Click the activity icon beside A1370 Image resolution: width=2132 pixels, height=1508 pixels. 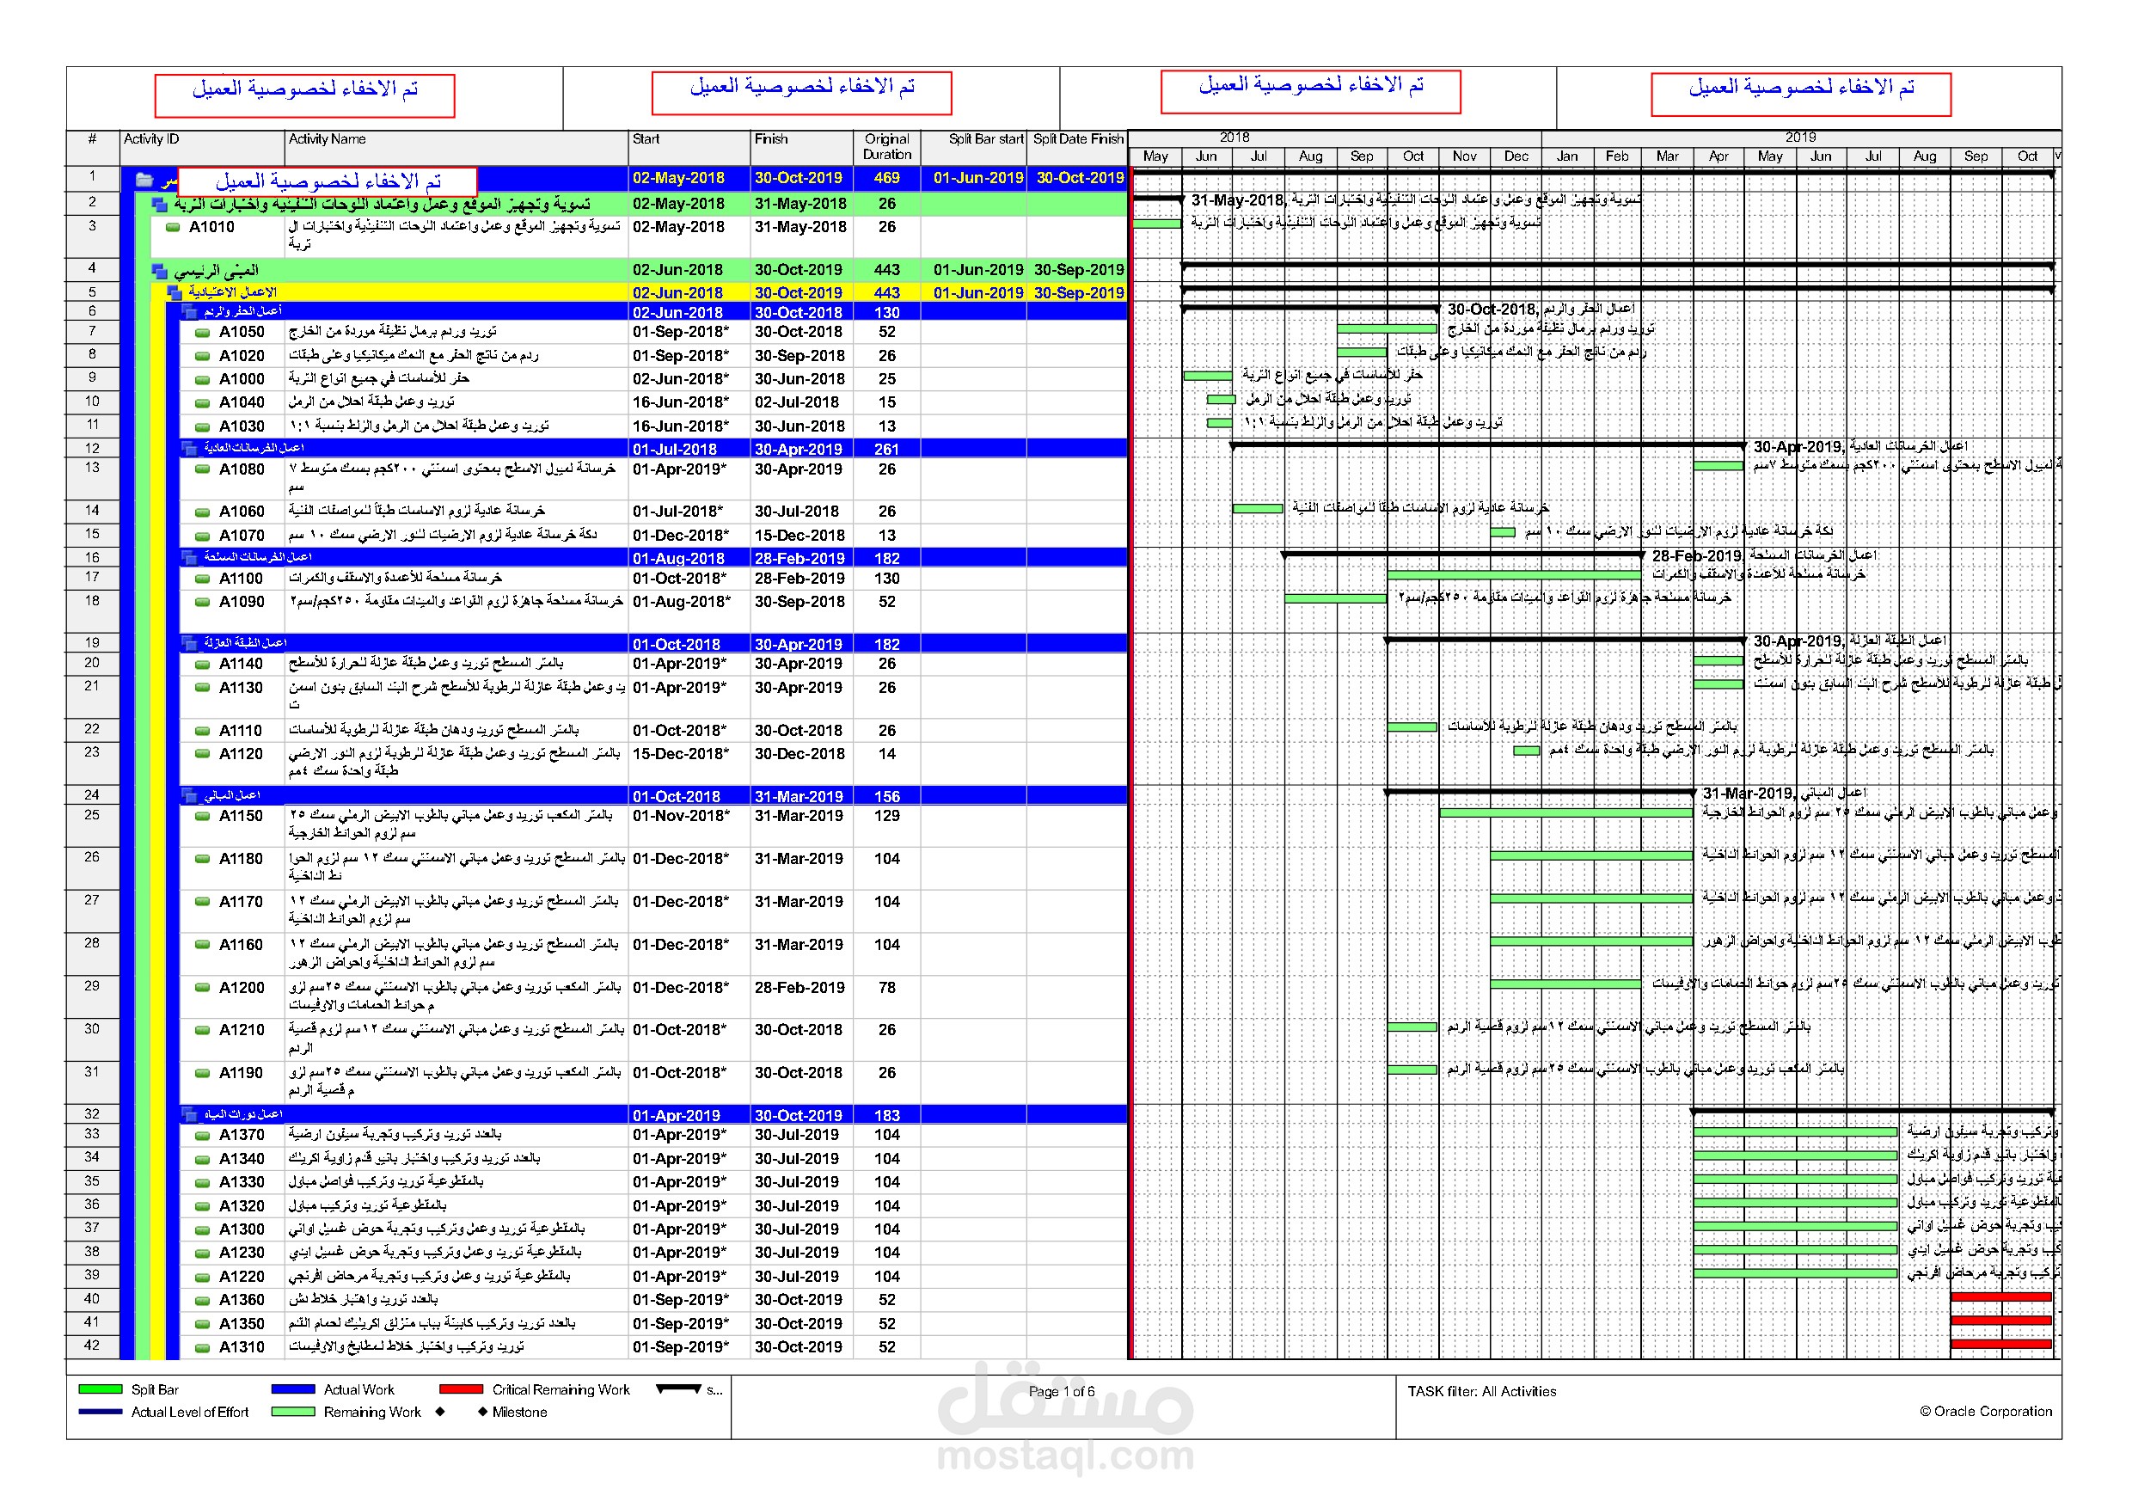coord(201,1135)
